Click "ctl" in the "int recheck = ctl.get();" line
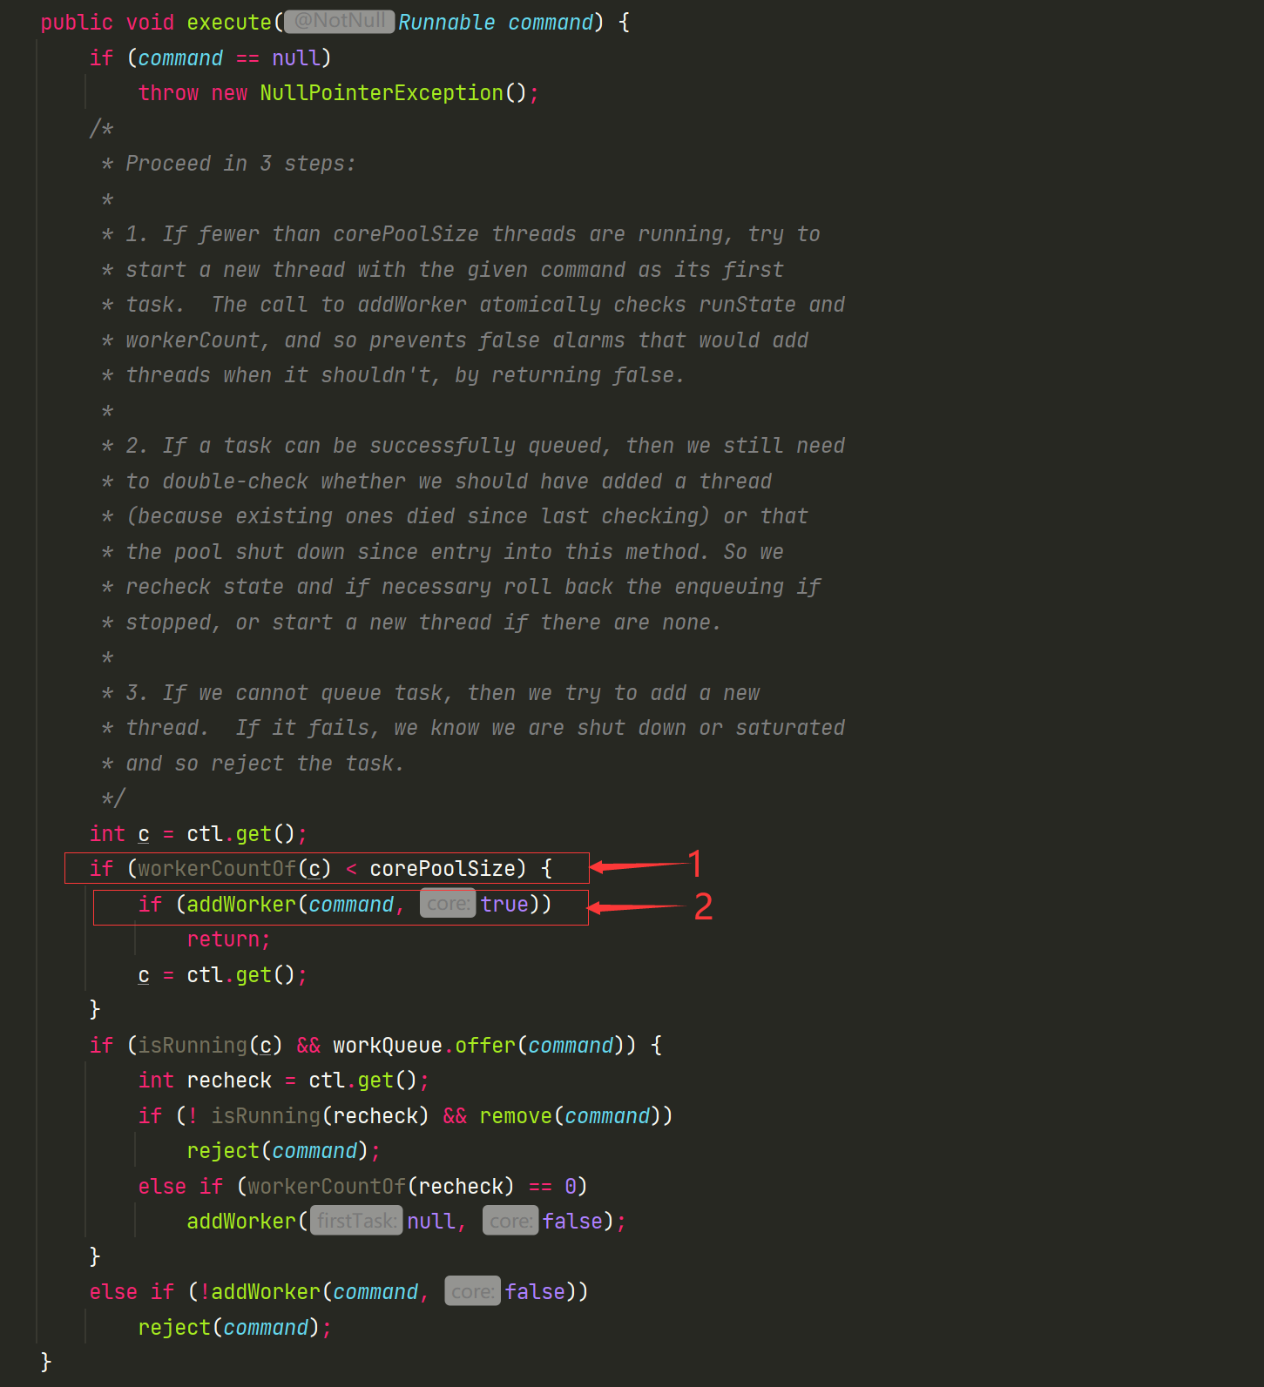 (327, 1081)
